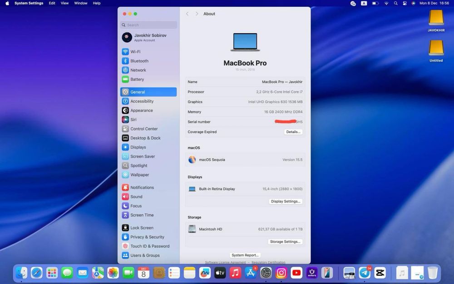Open Control Center settings
Viewport: 454px width, 284px height.
[148, 129]
